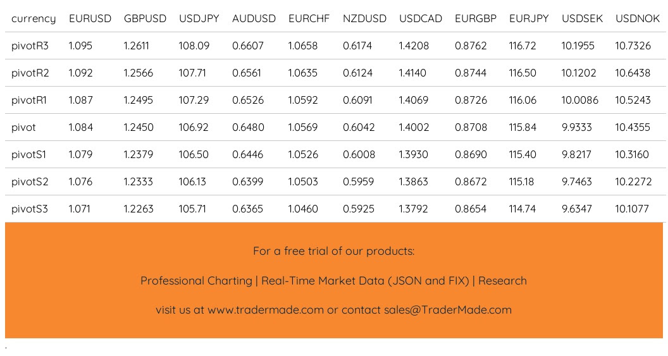Screen dimensions: 668x356
Task: Click the Professional Charting text
Action: (x=196, y=281)
